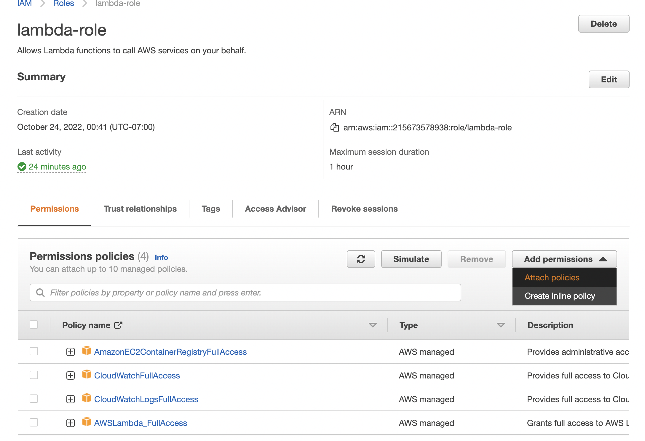Click the Filter policies search field
Image resolution: width=645 pixels, height=441 pixels.
[x=249, y=293]
